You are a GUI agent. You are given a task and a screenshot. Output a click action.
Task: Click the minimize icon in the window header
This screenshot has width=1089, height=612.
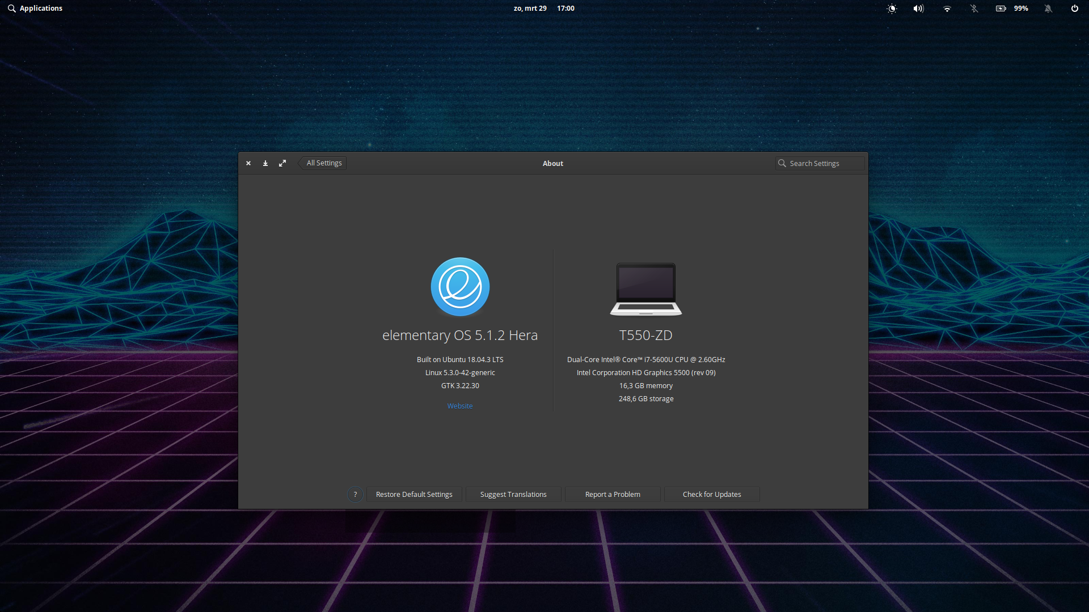point(265,163)
